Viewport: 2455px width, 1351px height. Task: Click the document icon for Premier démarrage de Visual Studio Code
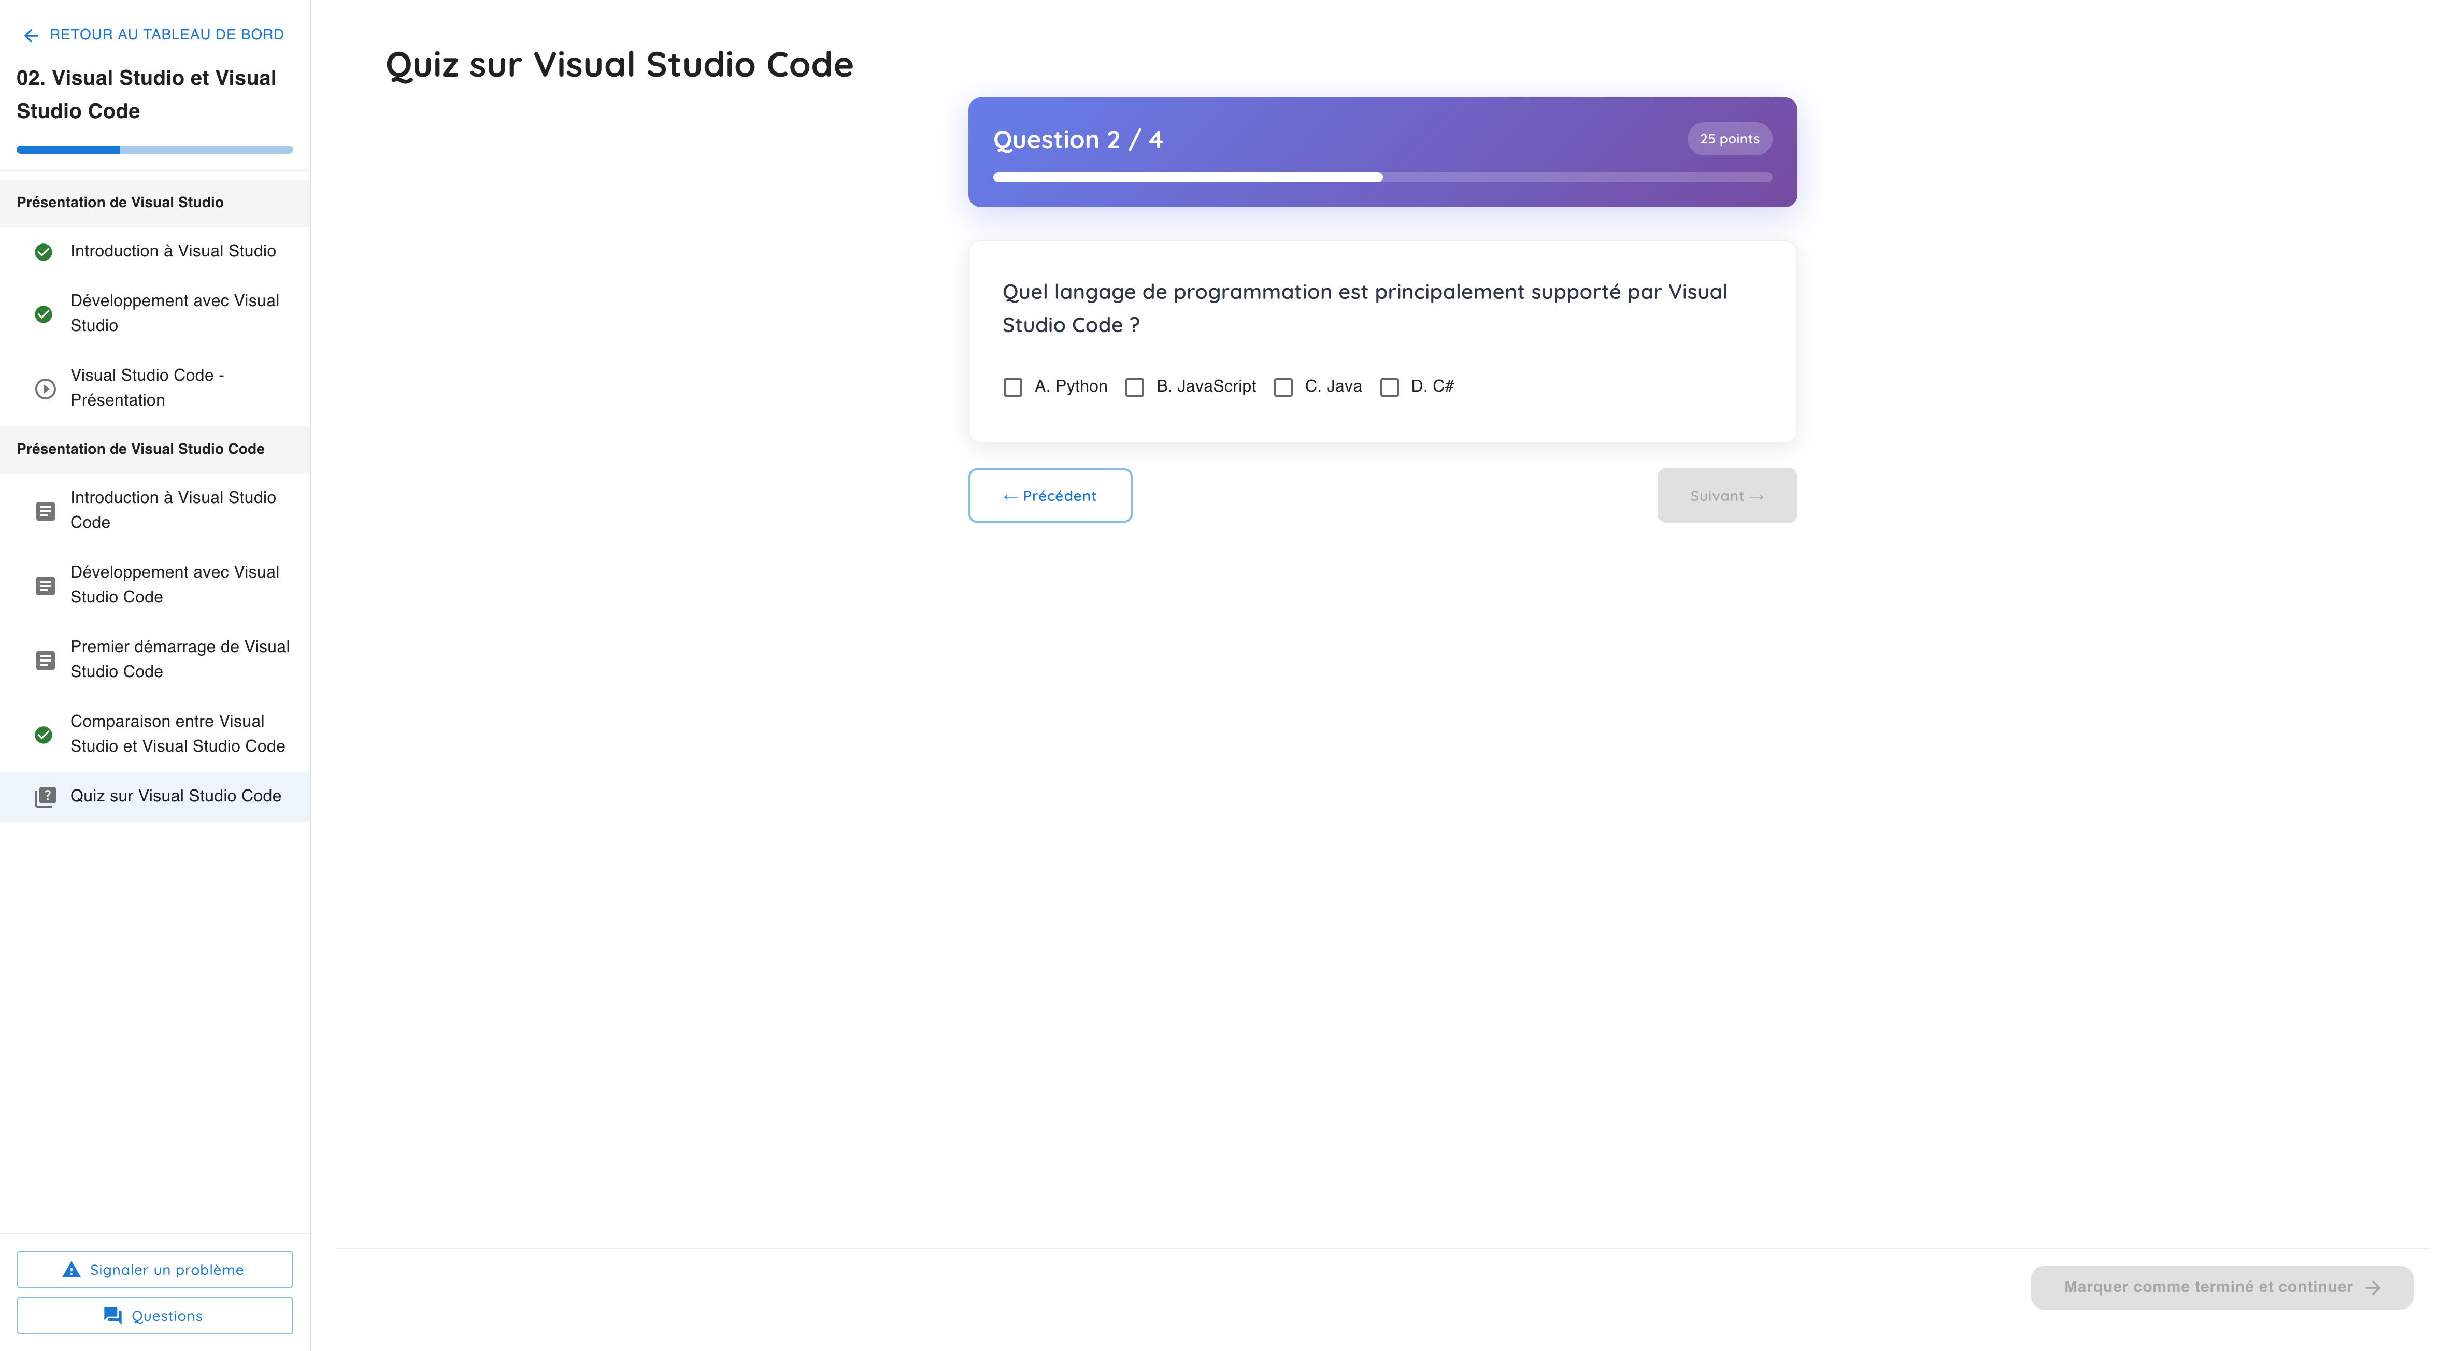[x=45, y=659]
